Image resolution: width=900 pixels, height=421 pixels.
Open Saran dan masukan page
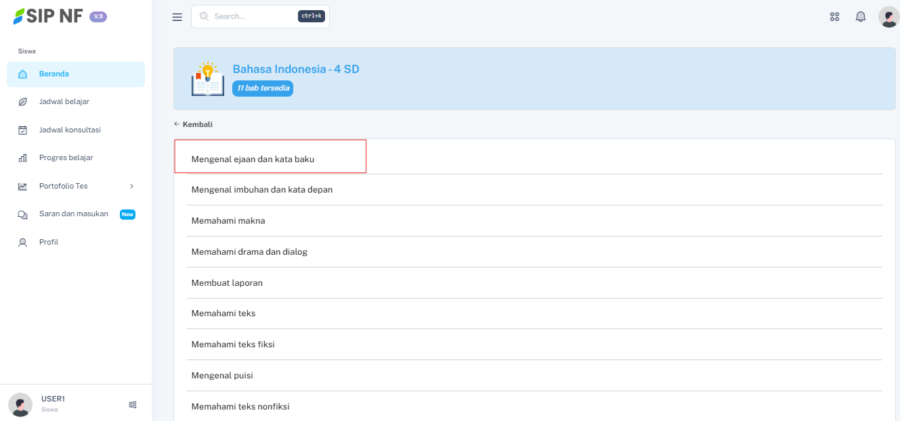(74, 214)
